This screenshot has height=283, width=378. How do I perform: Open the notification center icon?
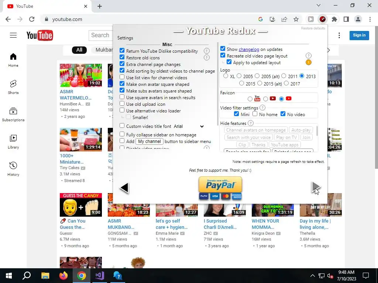click(x=366, y=276)
